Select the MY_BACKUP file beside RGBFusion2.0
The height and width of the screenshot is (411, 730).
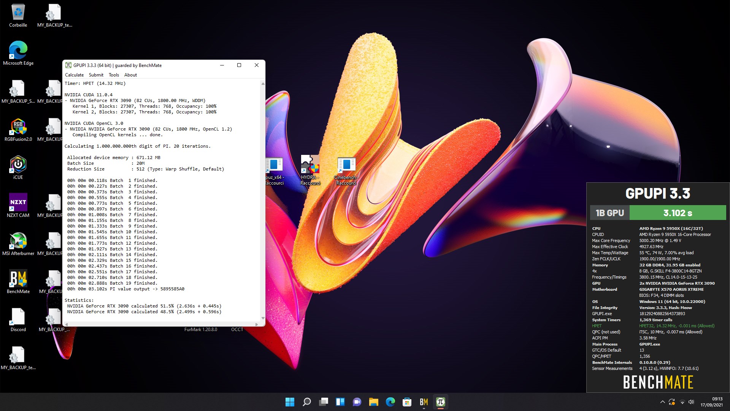(50, 130)
